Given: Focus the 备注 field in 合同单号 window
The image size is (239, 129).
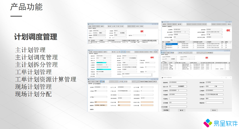Looking at the screenshot, I should pyautogui.click(x=182, y=40).
